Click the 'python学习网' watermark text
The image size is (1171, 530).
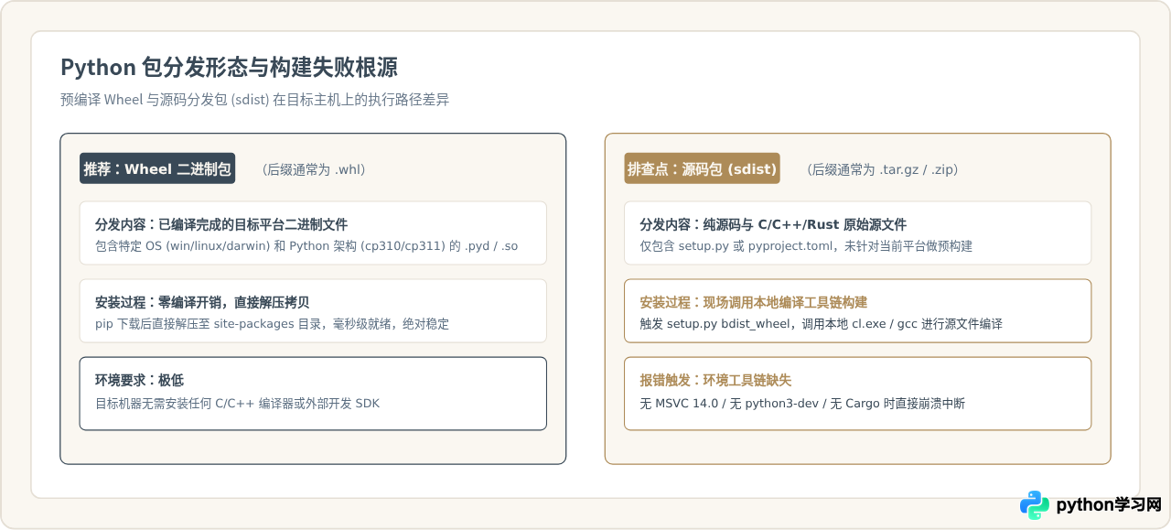1108,505
